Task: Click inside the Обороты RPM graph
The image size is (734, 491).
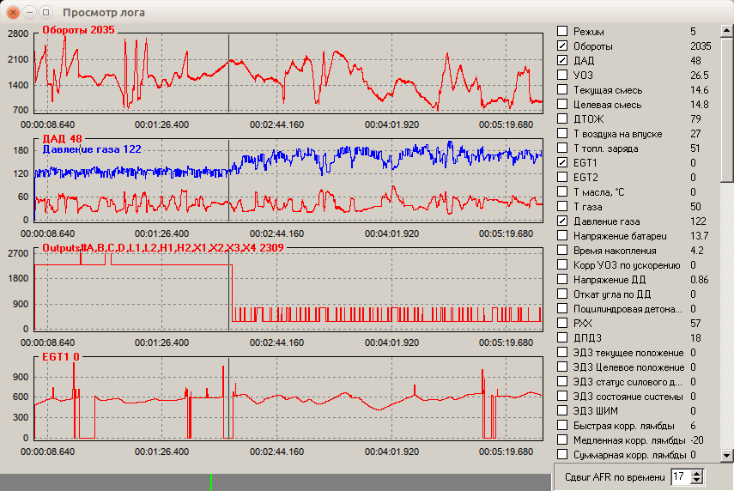Action: [x=288, y=73]
